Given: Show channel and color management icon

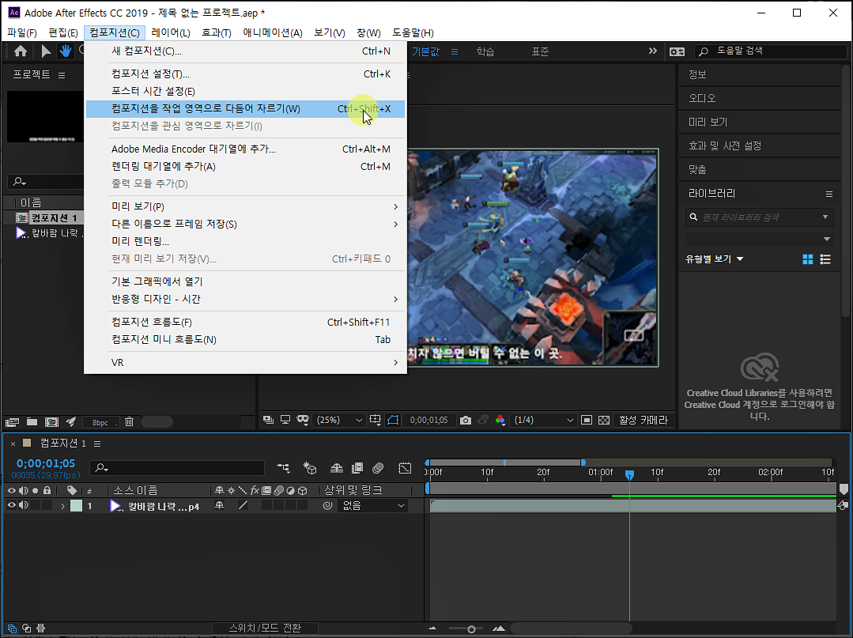Looking at the screenshot, I should [x=500, y=420].
